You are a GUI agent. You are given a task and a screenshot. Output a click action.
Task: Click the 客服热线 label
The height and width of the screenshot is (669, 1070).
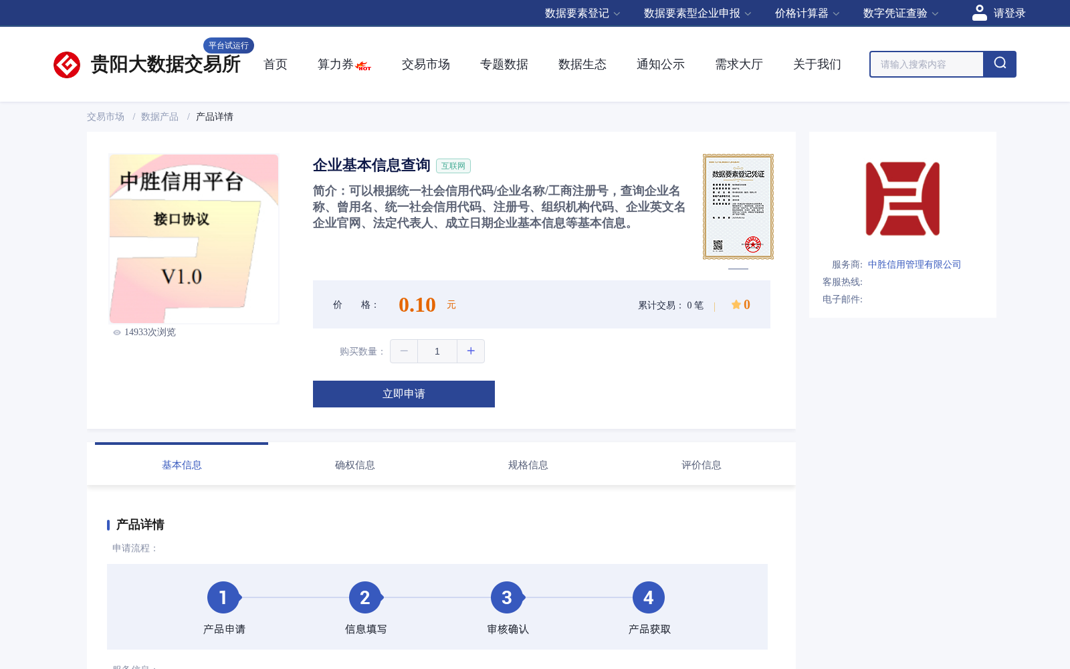pyautogui.click(x=843, y=282)
